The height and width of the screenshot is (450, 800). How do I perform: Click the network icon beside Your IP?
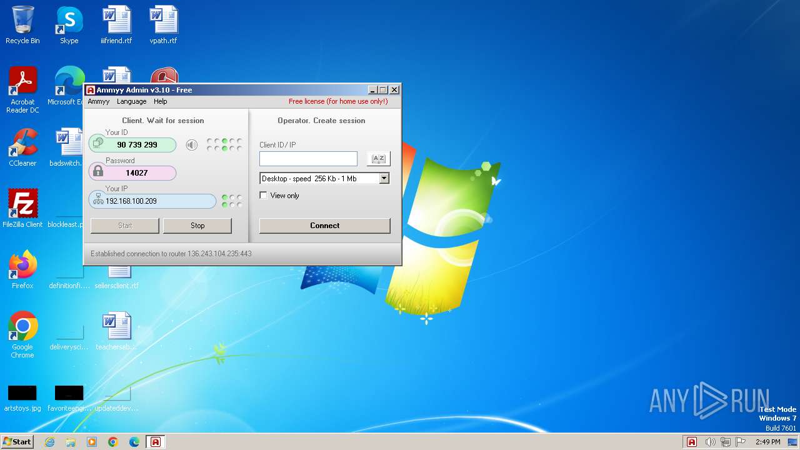pyautogui.click(x=98, y=200)
